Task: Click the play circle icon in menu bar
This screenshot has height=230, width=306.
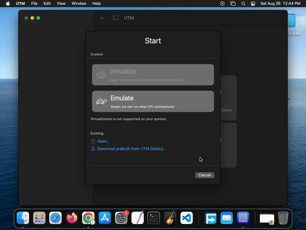Action: [222, 4]
